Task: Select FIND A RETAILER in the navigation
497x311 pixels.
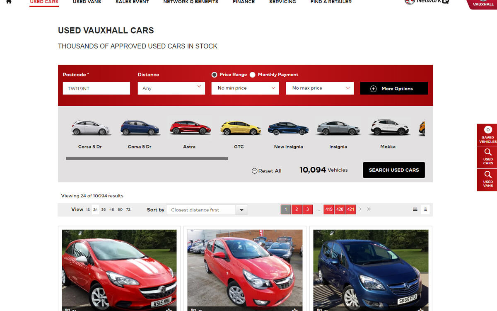Action: (x=331, y=2)
